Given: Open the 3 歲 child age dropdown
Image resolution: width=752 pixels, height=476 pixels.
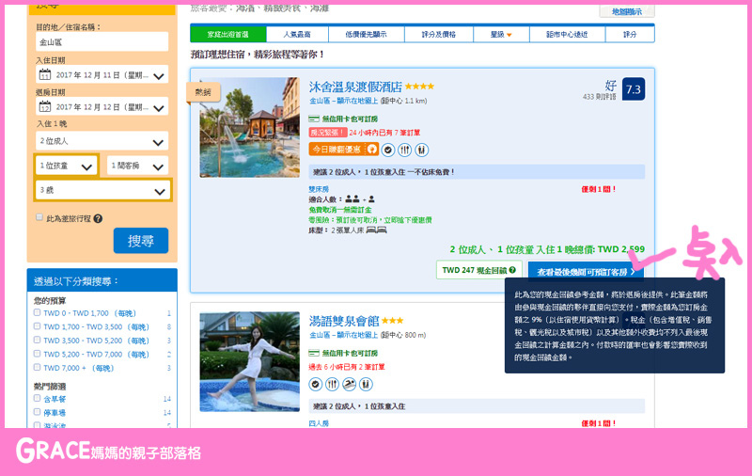Looking at the screenshot, I should [x=102, y=190].
